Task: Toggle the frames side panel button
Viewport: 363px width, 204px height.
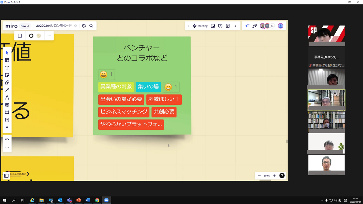Action: pos(6,176)
